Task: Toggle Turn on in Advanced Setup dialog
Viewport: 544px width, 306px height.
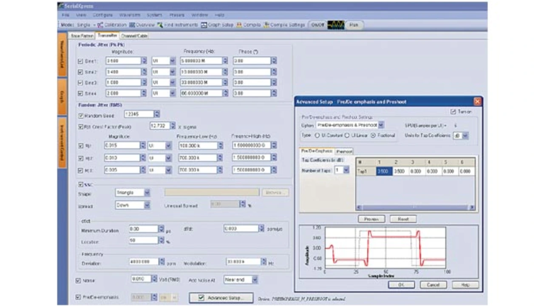Action: (x=453, y=112)
